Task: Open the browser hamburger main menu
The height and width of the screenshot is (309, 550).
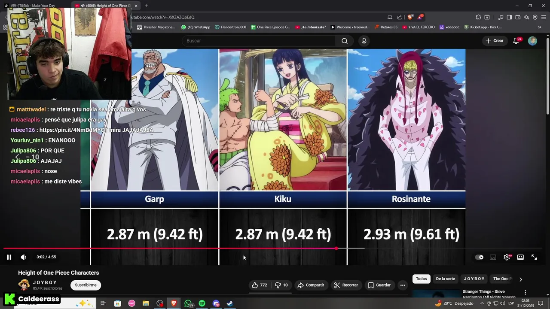Action: pos(544,17)
